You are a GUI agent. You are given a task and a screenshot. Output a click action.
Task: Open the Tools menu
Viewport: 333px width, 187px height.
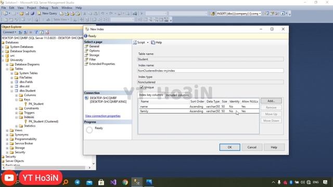pyautogui.click(x=55, y=8)
